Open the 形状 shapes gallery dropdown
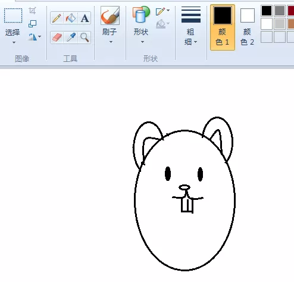Viewport: 294px width, 282px height. pos(142,42)
